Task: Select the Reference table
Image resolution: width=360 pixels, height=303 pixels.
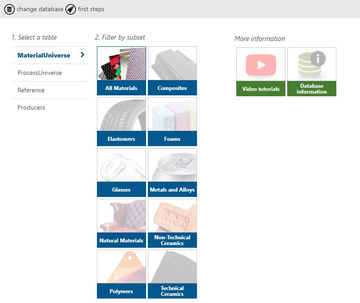Action: 50,90
